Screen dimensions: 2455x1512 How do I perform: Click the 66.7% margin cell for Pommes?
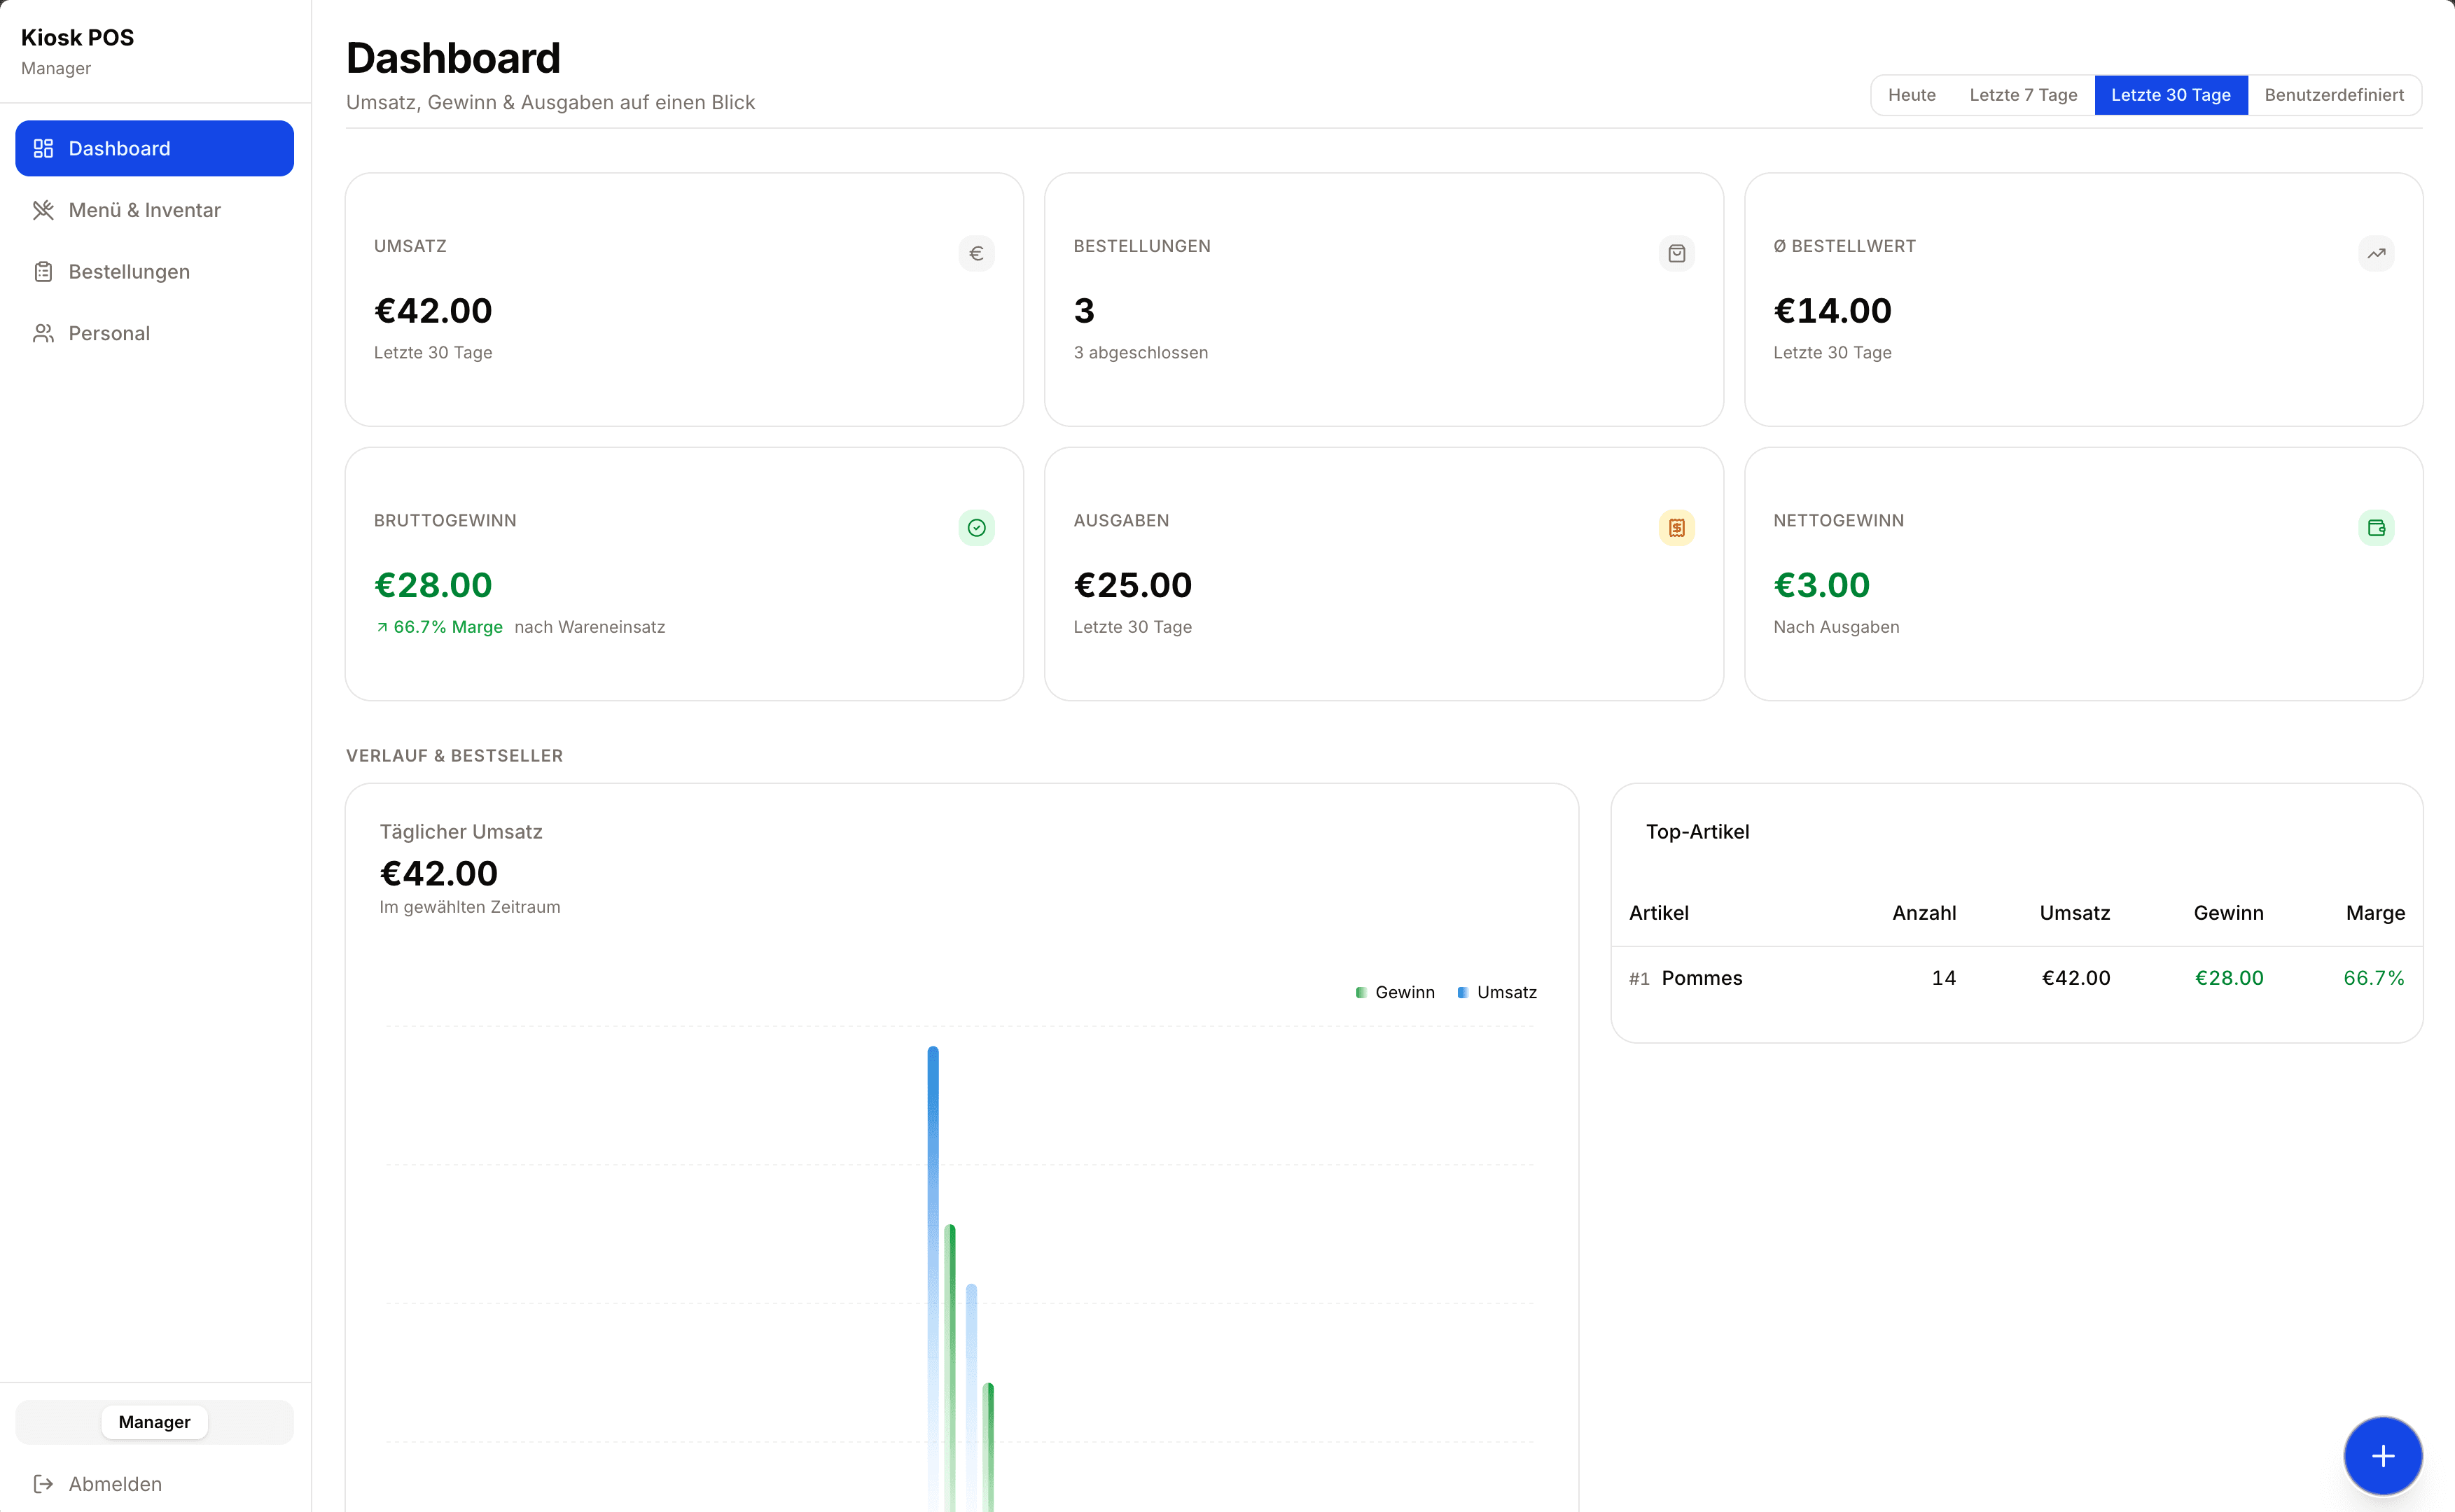(2373, 978)
